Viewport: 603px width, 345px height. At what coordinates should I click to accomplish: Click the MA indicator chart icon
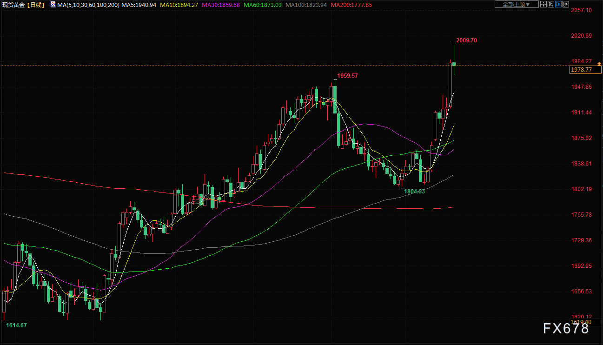click(53, 5)
